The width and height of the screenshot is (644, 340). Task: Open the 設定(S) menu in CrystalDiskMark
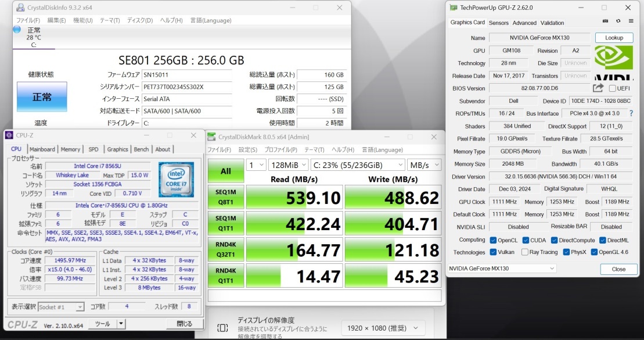[x=247, y=149]
